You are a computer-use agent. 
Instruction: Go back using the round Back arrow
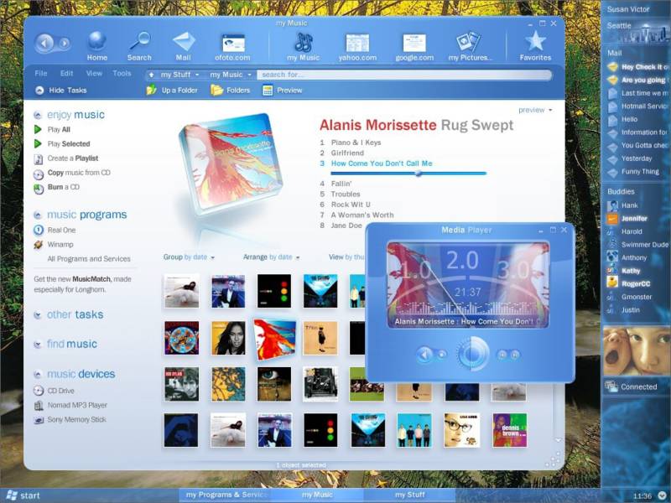point(44,43)
